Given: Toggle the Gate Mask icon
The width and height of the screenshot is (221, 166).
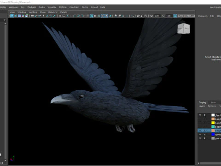Looking at the screenshot, I should pyautogui.click(x=71, y=16).
